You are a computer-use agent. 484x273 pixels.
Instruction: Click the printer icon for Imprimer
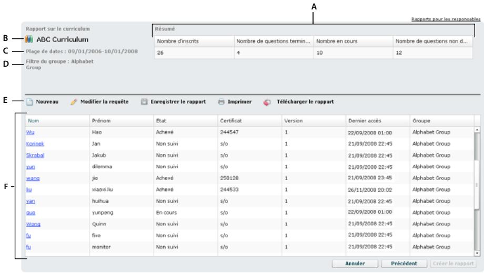tap(221, 102)
